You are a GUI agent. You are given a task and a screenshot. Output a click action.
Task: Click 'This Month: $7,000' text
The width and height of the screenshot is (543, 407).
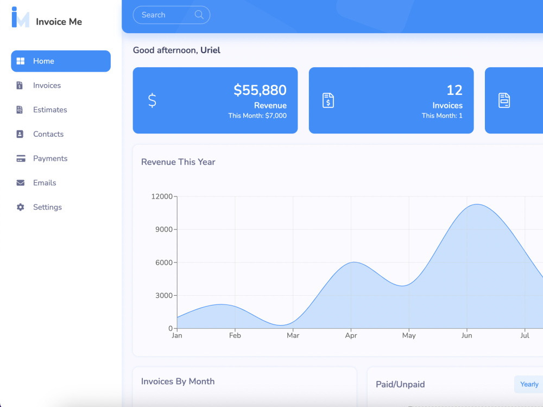pyautogui.click(x=257, y=116)
